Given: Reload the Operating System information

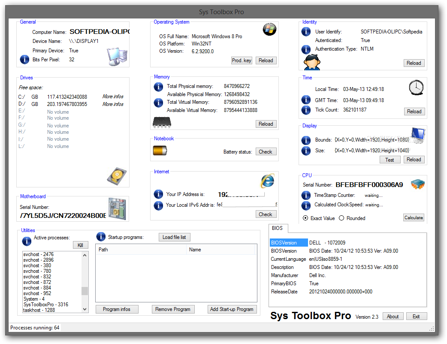Looking at the screenshot, I should tap(266, 60).
